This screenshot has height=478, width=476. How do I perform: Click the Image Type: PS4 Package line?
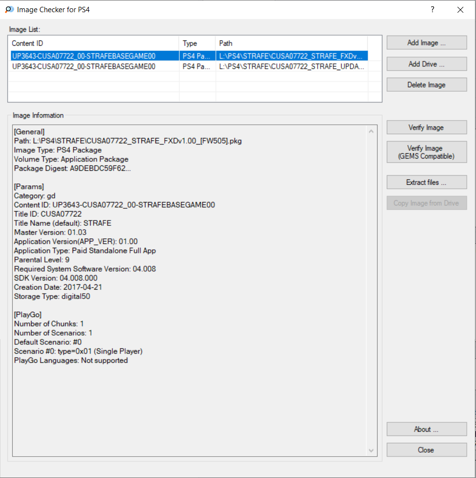tap(58, 150)
